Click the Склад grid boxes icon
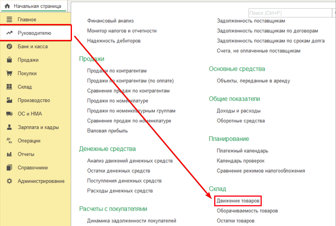 tap(9, 87)
